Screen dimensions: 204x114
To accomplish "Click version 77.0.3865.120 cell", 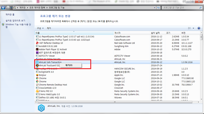I will point(188,81).
